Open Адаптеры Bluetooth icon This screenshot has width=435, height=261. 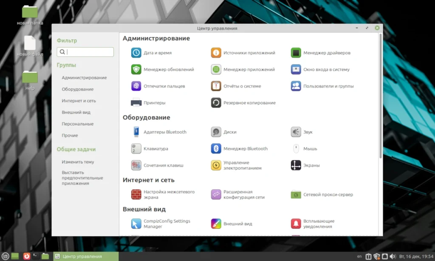[136, 132]
